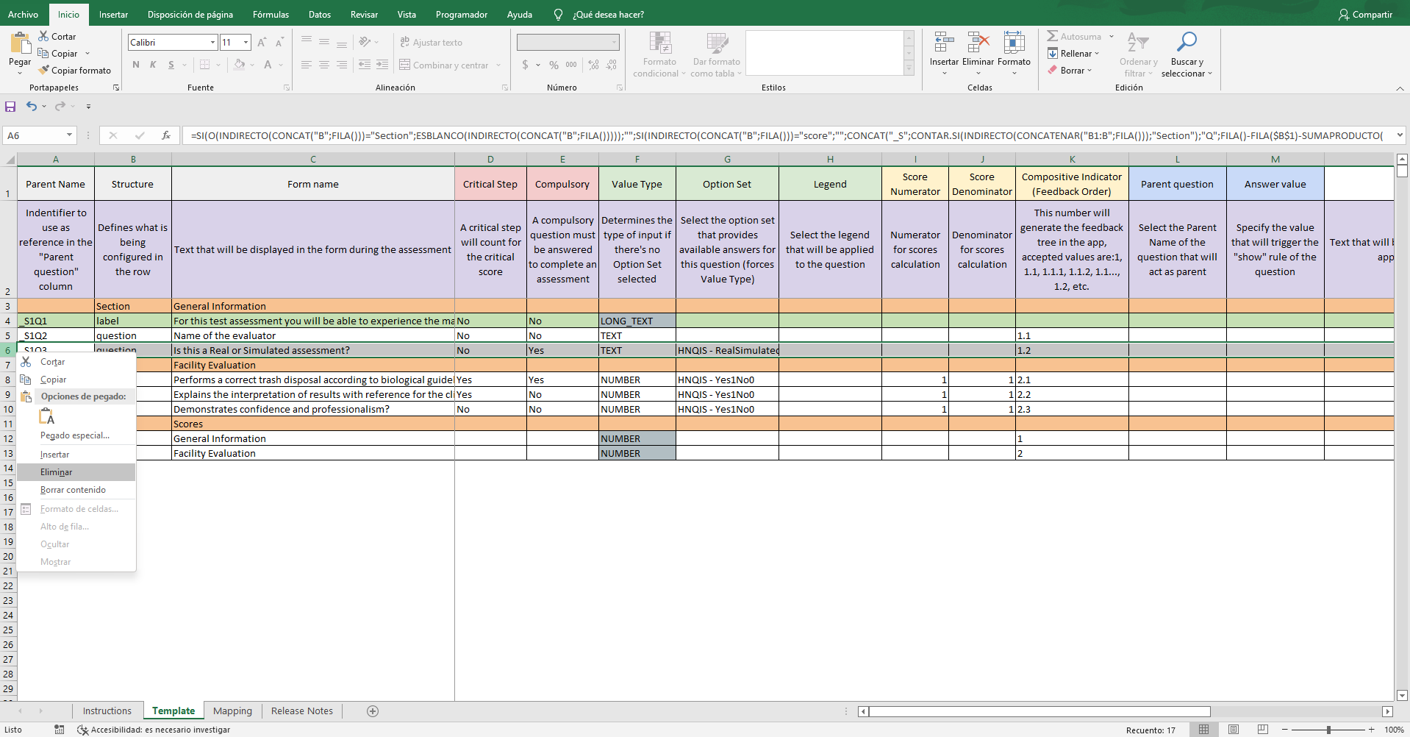This screenshot has height=737, width=1410.
Task: Toggle underline S formatting
Action: 171,65
